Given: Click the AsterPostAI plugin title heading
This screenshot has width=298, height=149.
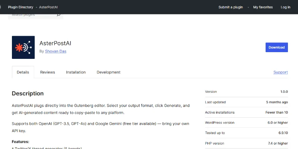Looking at the screenshot, I should click(x=55, y=43).
